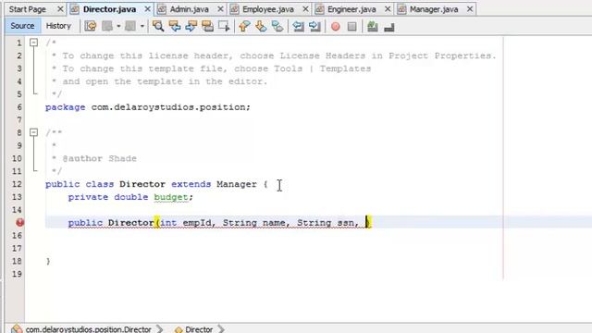The image size is (592, 333).
Task: Open the Forward navigation dropdown arrow
Action: pos(142,26)
